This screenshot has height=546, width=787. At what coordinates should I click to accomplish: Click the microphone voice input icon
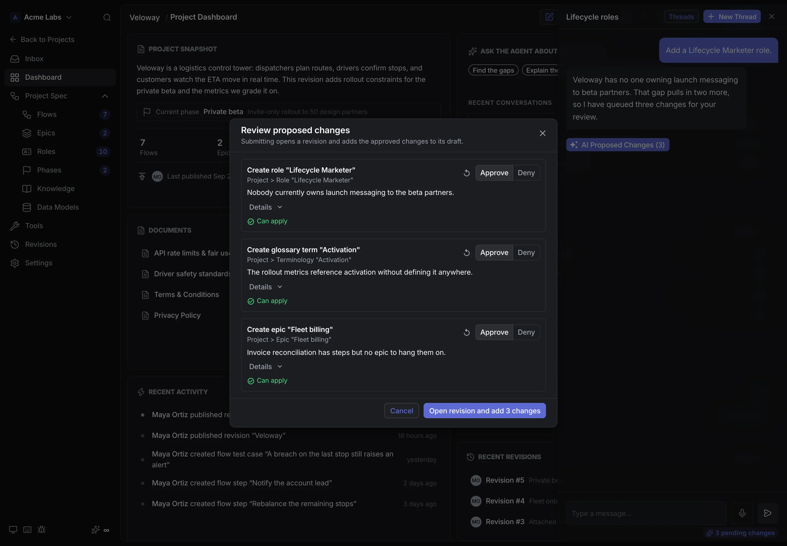pyautogui.click(x=742, y=513)
